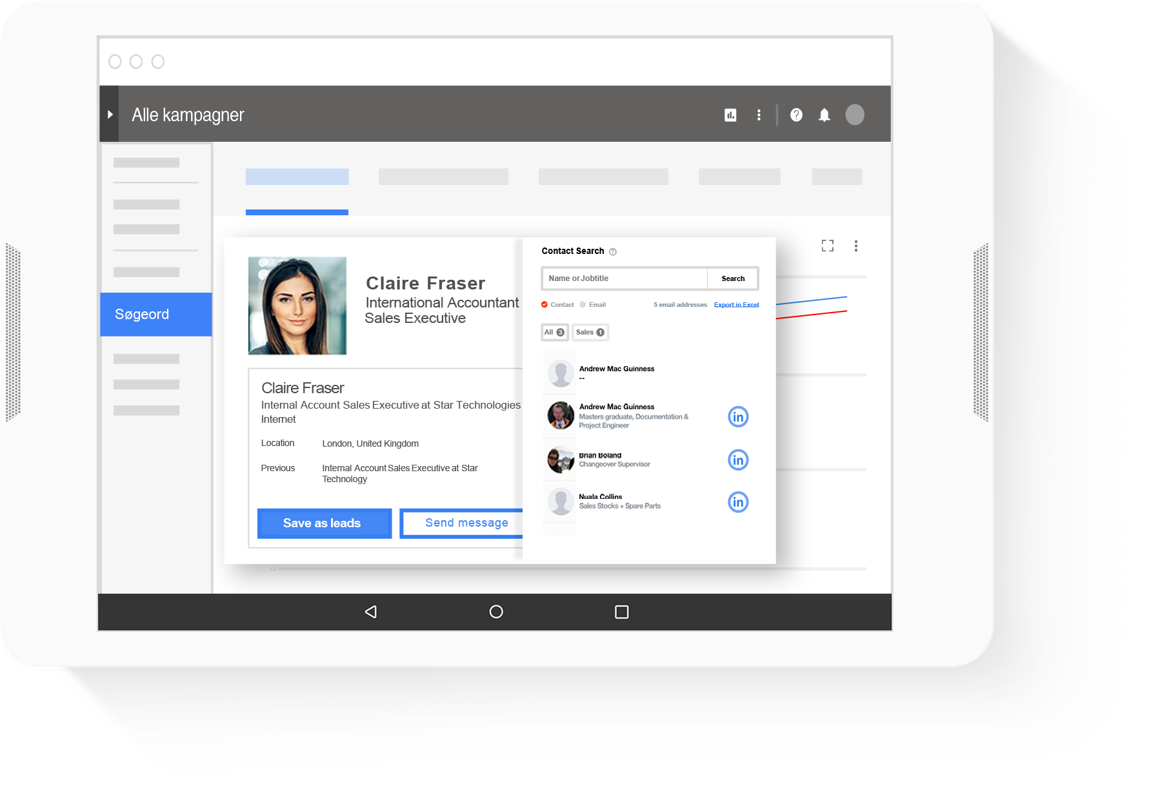Expand the chart to fullscreen
The height and width of the screenshot is (798, 1149).
pos(827,246)
